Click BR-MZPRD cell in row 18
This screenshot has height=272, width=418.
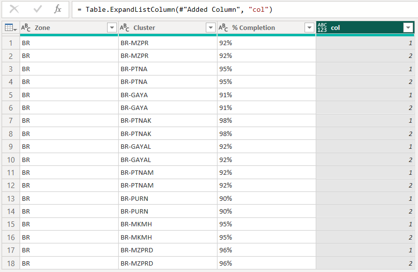click(x=168, y=263)
